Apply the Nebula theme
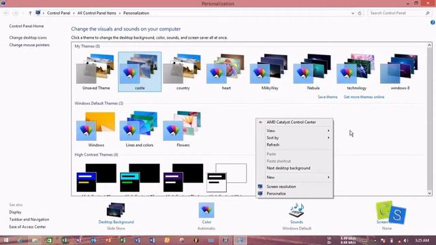This screenshot has height=245, width=436. (313, 71)
